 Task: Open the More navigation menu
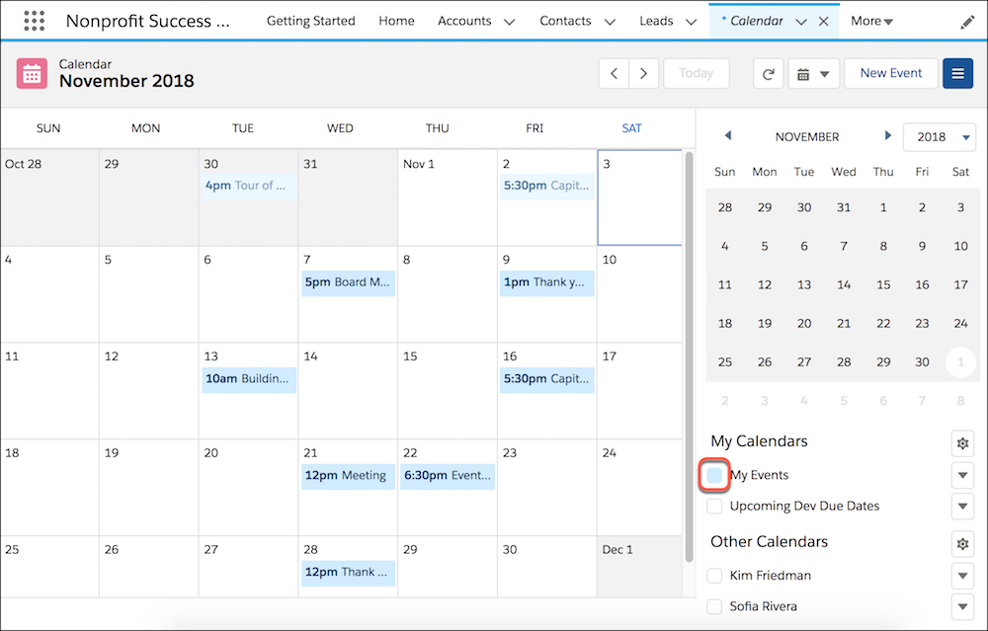(871, 21)
